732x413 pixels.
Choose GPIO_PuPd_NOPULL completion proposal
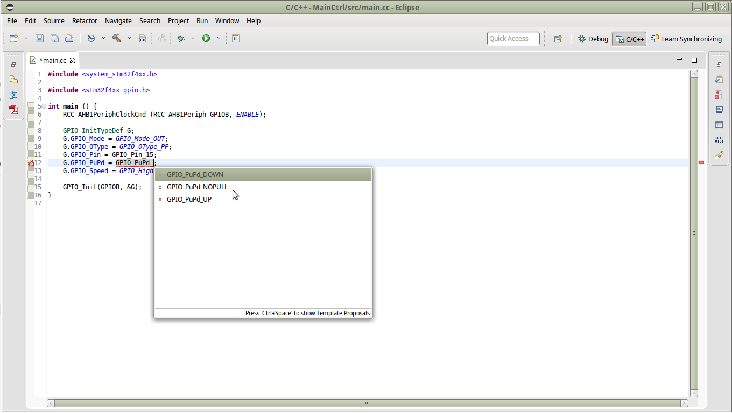click(x=263, y=187)
